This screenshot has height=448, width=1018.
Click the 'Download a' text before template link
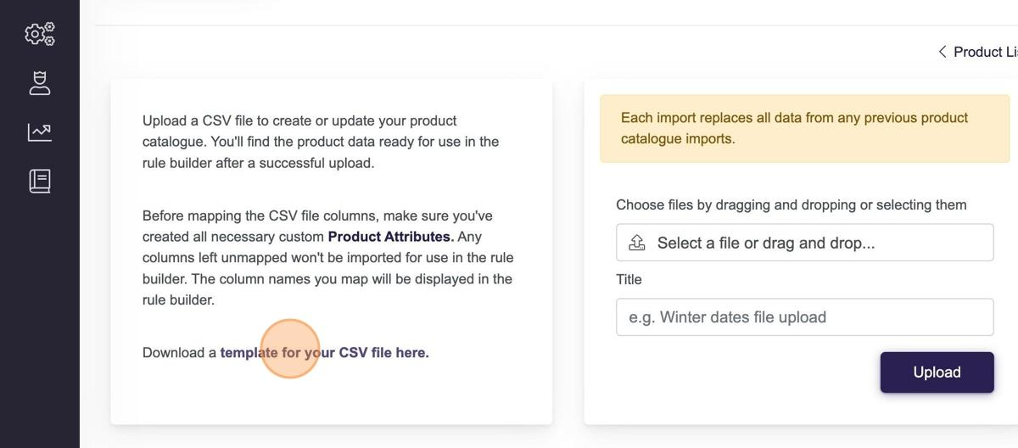pos(179,352)
